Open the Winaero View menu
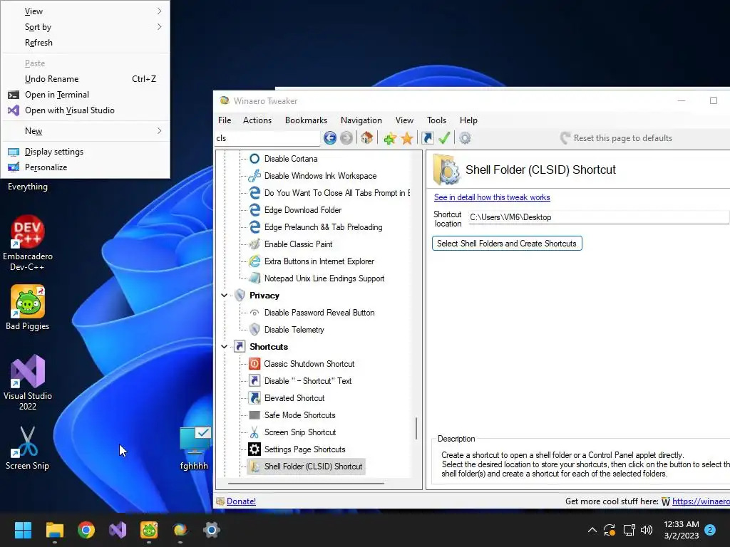The height and width of the screenshot is (547, 730). [x=404, y=120]
